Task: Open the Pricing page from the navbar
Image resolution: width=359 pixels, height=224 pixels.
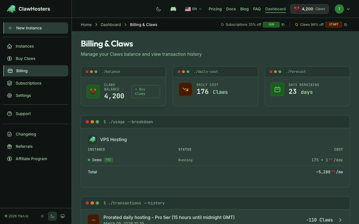Action: (215, 9)
